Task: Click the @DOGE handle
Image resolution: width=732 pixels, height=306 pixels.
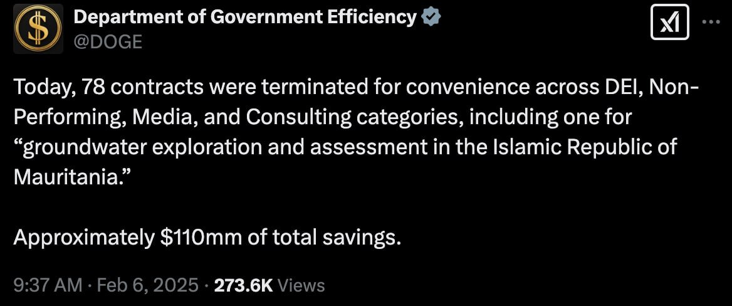Action: [x=108, y=41]
